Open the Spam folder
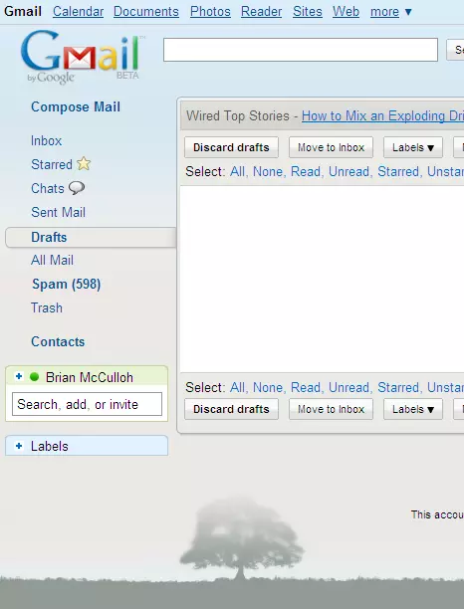464x609 pixels. (x=66, y=285)
